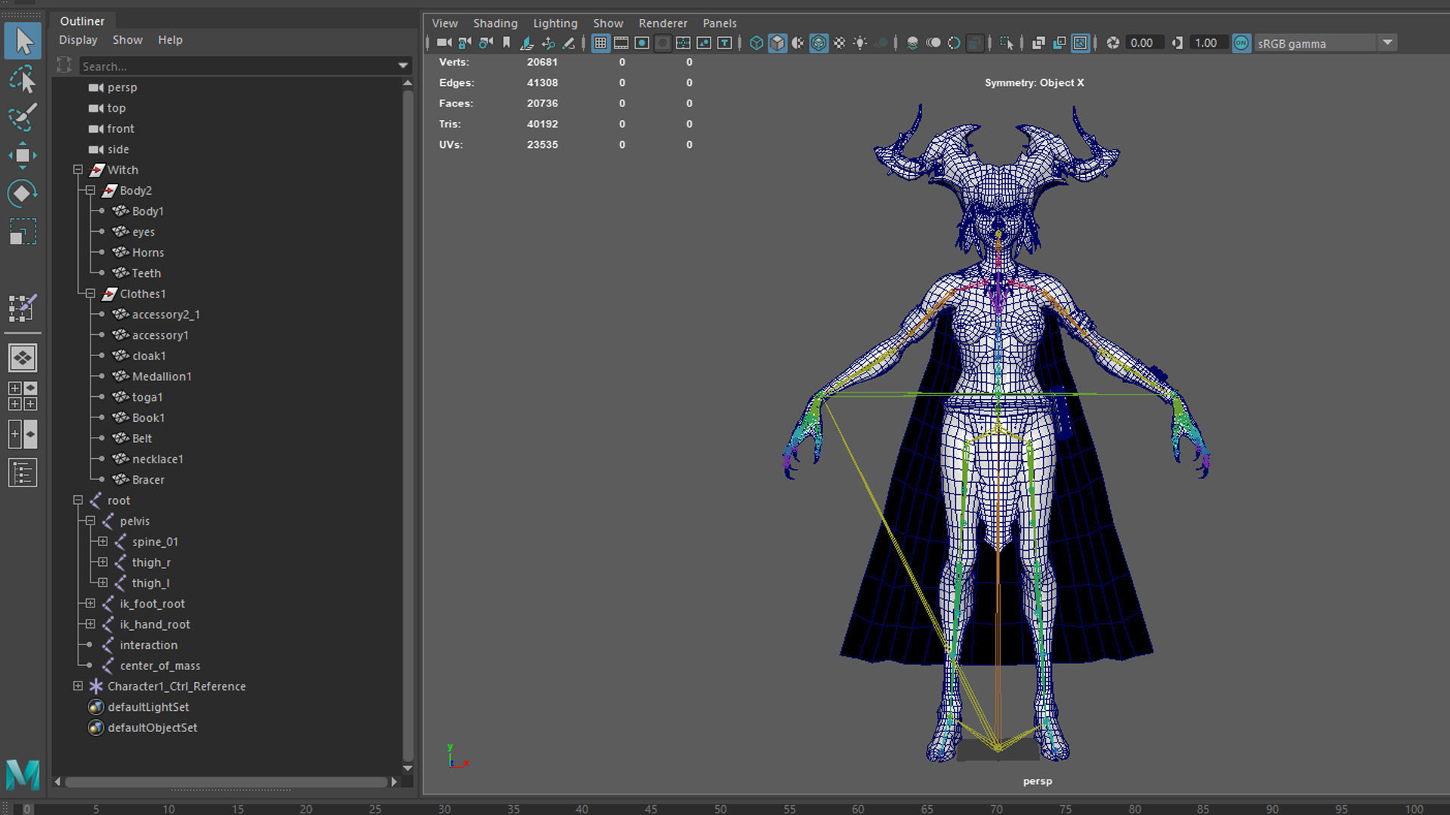Activate the Lasso select tool
The width and height of the screenshot is (1450, 815).
click(x=23, y=79)
